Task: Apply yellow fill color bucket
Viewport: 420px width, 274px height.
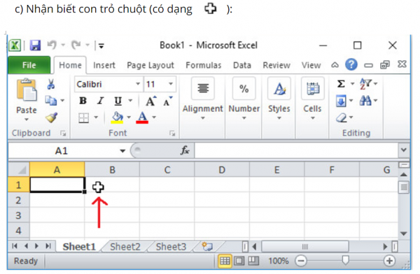Action: 117,117
